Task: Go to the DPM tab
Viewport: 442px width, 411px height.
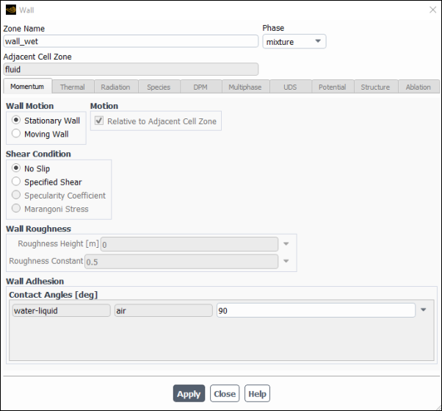Action: [200, 87]
